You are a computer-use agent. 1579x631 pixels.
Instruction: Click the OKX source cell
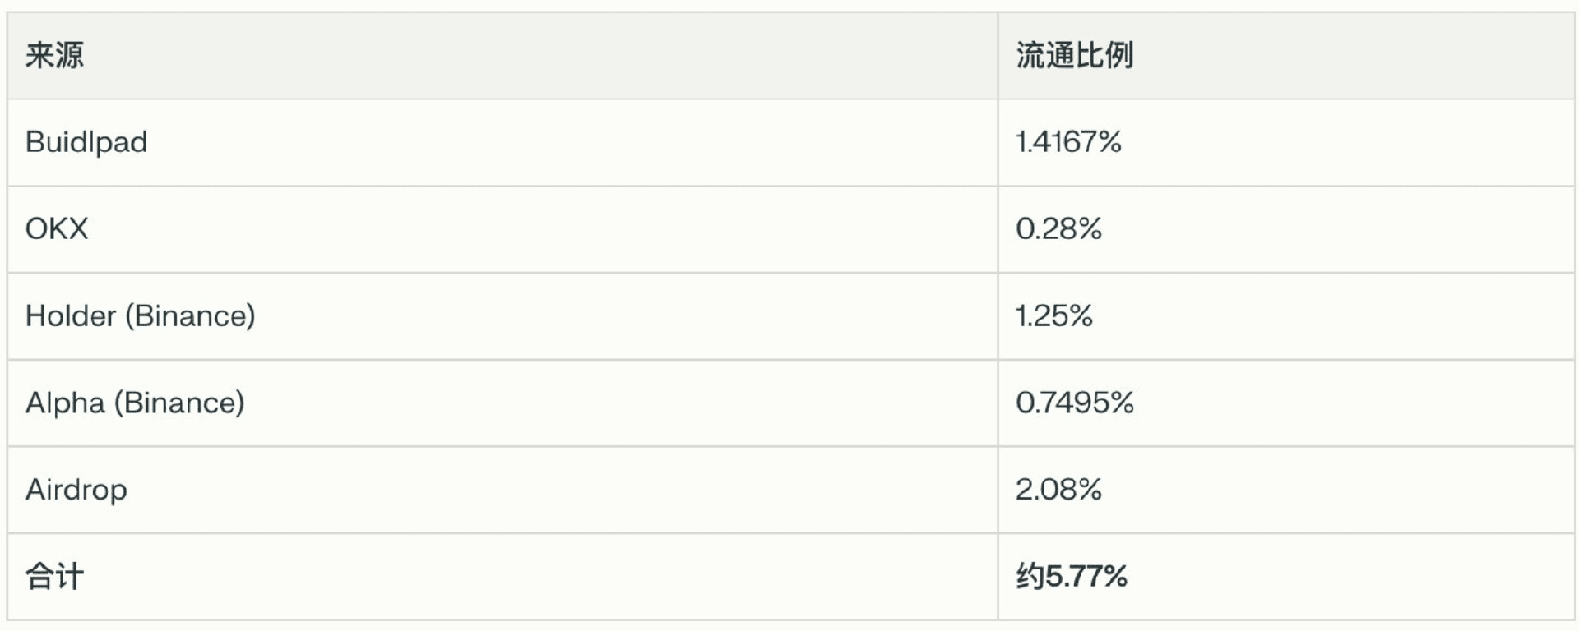pyautogui.click(x=502, y=229)
